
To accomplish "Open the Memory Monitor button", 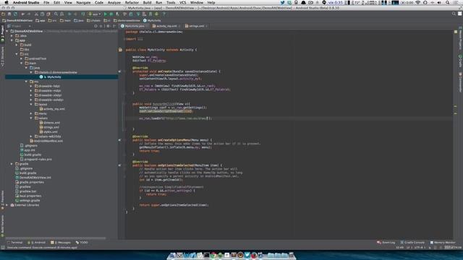I will point(443,243).
